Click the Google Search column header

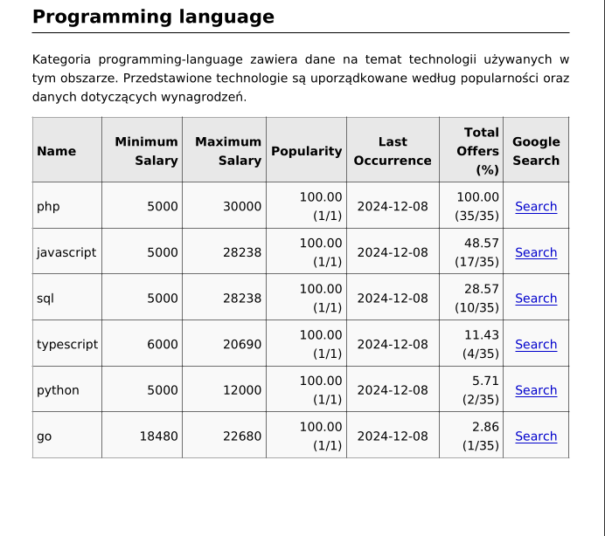535,151
